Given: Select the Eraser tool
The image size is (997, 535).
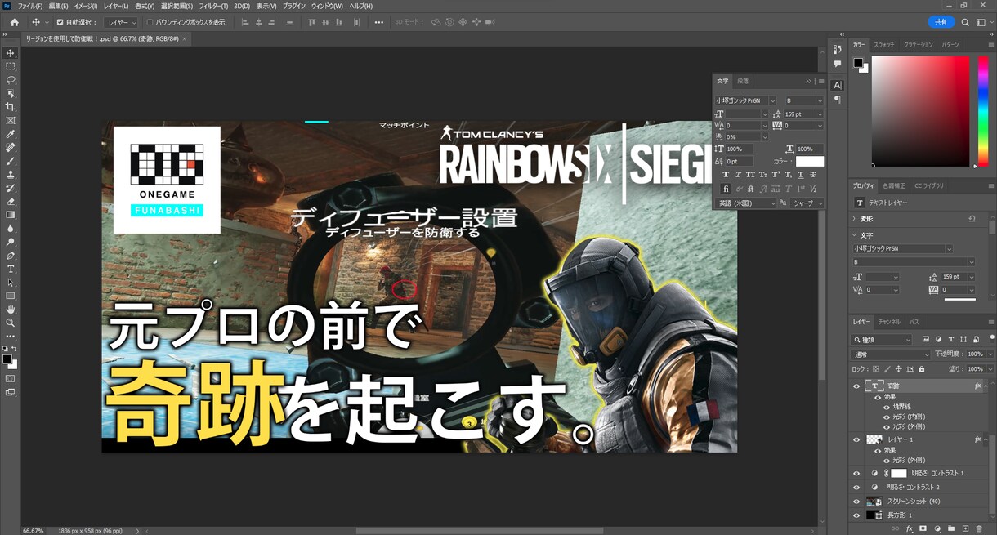Looking at the screenshot, I should click(11, 202).
